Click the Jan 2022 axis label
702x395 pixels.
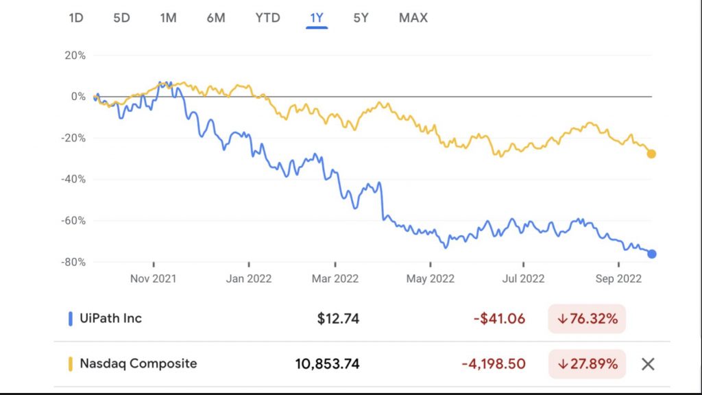point(249,278)
